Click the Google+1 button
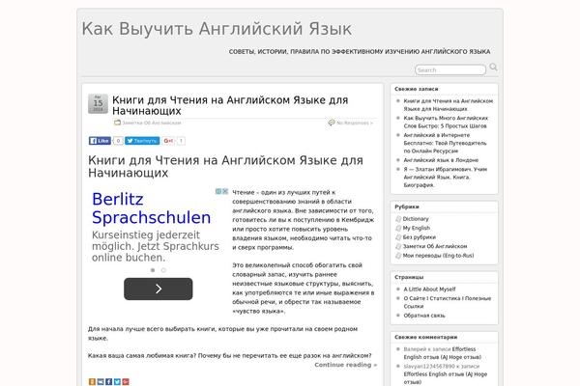Viewport: 580px width, 386px height. (x=168, y=141)
